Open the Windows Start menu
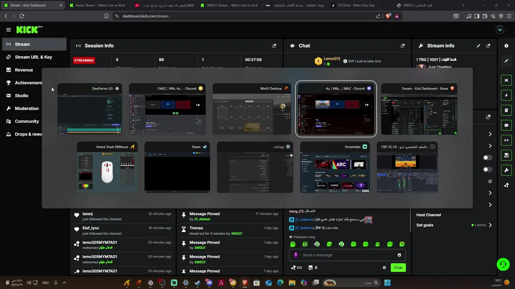 (x=387, y=283)
